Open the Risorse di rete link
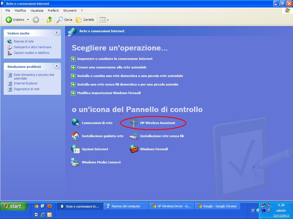The height and width of the screenshot is (219, 293). click(24, 41)
